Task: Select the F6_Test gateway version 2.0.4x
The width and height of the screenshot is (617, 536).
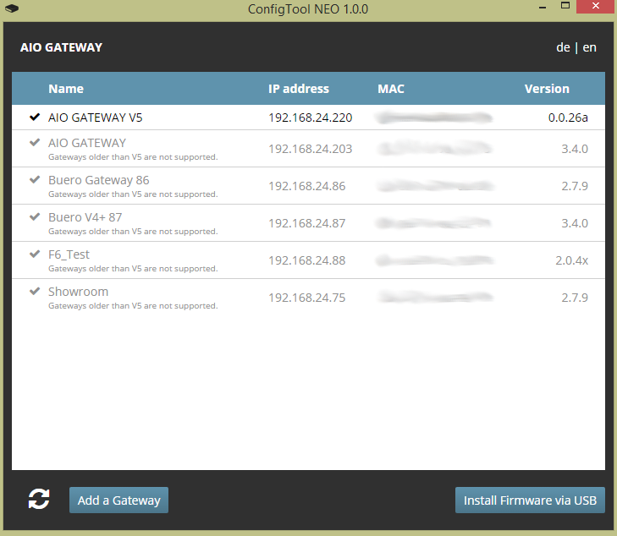Action: tap(571, 260)
